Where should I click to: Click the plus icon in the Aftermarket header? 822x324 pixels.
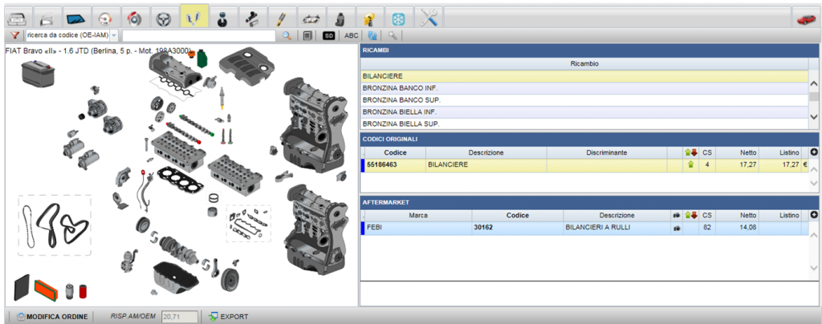[x=814, y=215]
